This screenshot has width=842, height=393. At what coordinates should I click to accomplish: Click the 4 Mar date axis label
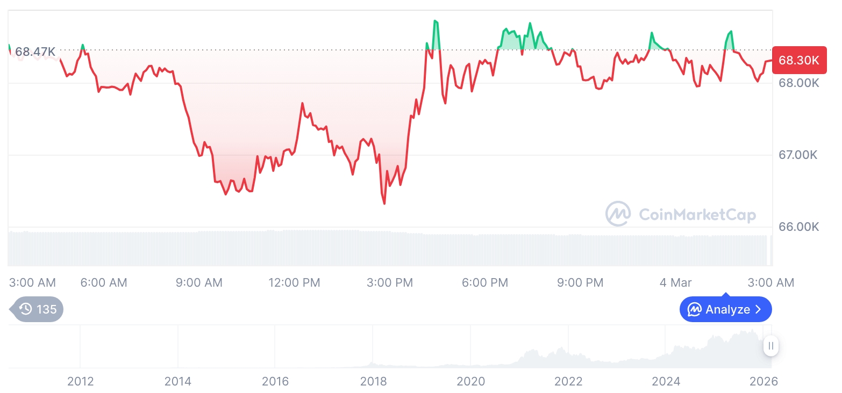[676, 282]
